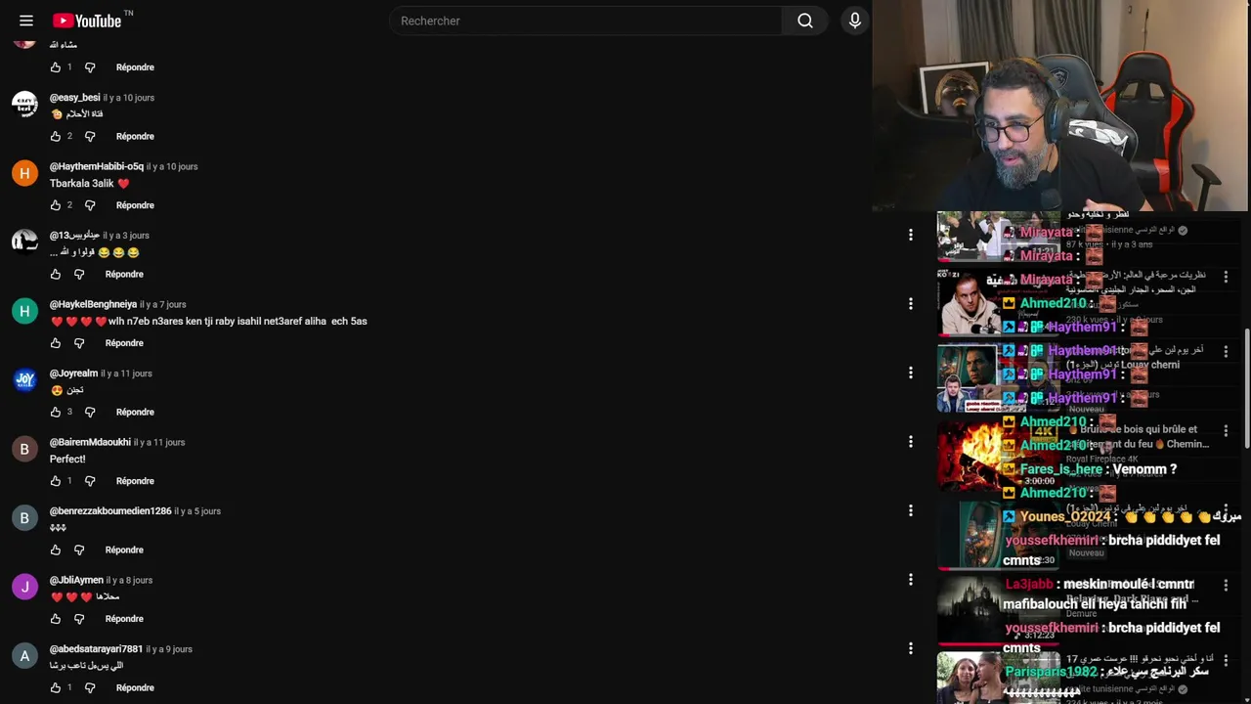Like the Perfect! comment

point(56,481)
